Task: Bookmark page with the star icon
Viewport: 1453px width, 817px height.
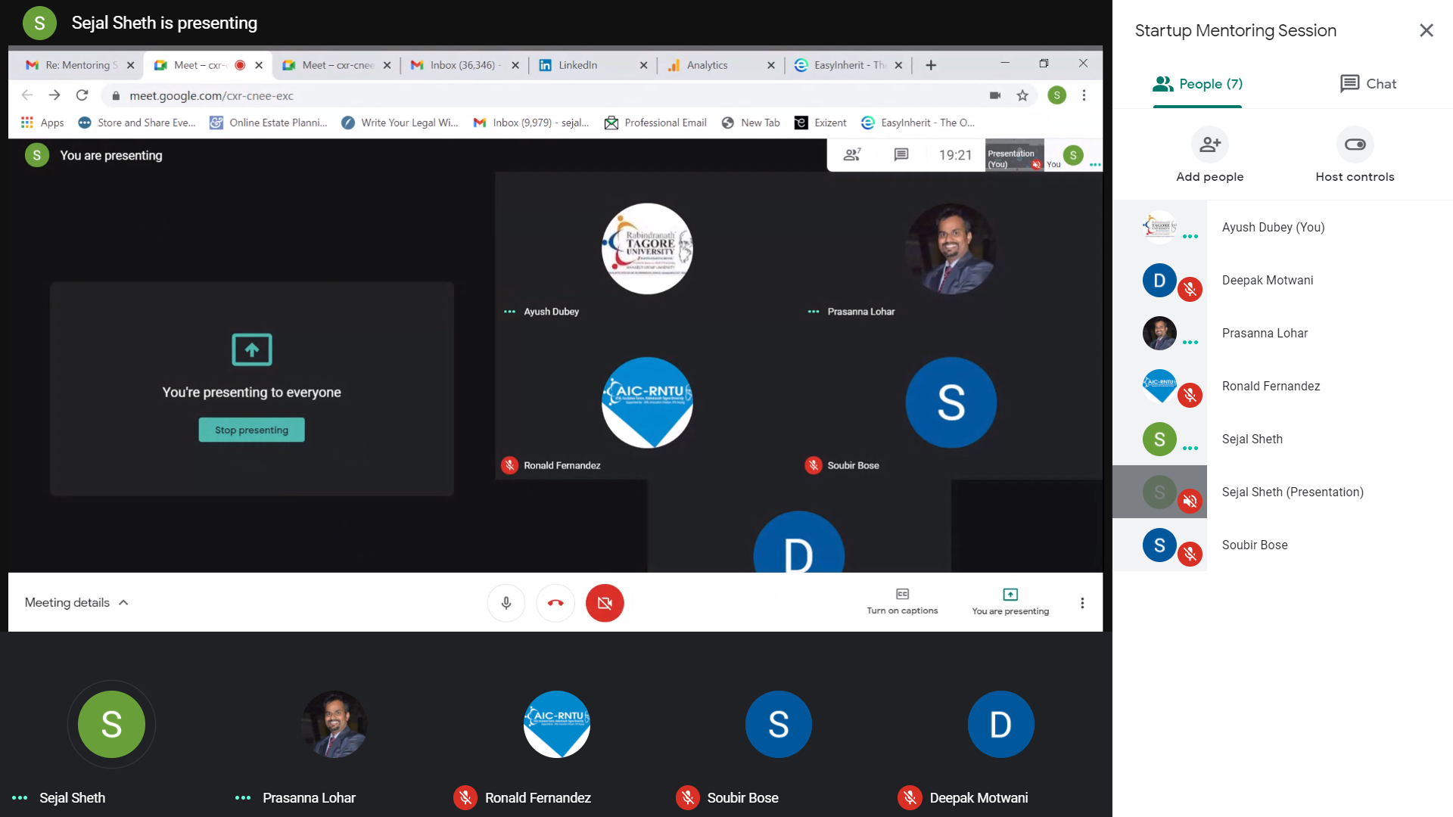Action: (x=1022, y=95)
